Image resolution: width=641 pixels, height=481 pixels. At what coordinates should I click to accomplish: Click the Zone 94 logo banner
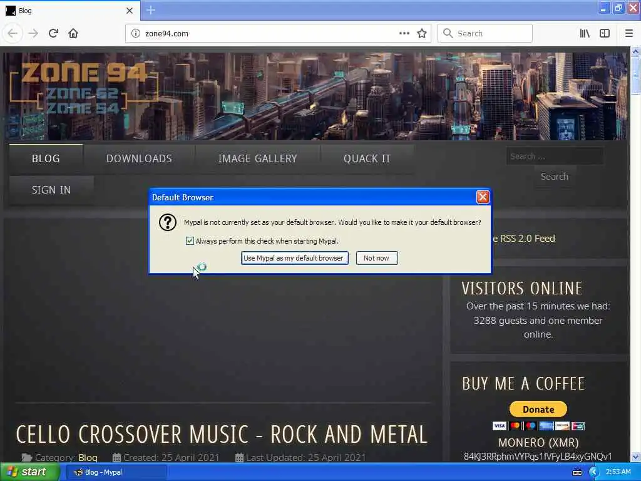[x=84, y=89]
